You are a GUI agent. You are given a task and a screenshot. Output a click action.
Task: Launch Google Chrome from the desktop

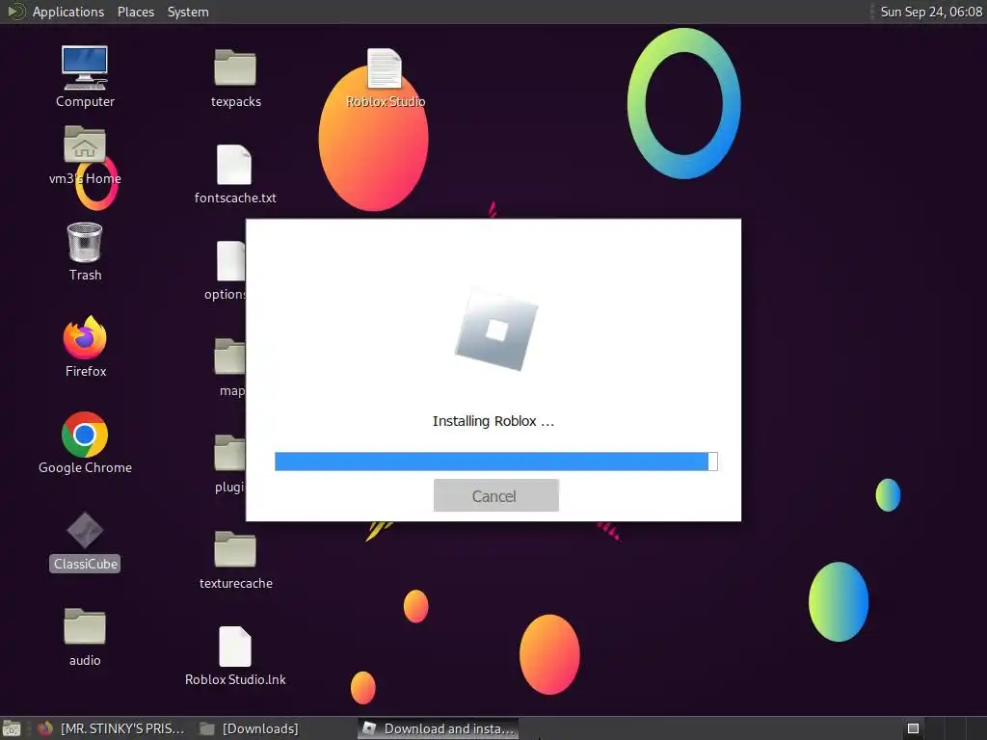click(x=85, y=442)
